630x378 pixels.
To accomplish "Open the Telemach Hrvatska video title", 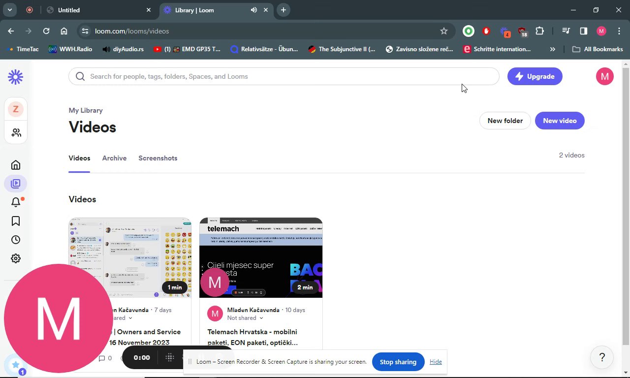I will 252,337.
